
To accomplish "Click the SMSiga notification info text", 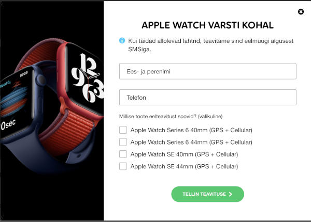I will click(x=210, y=45).
